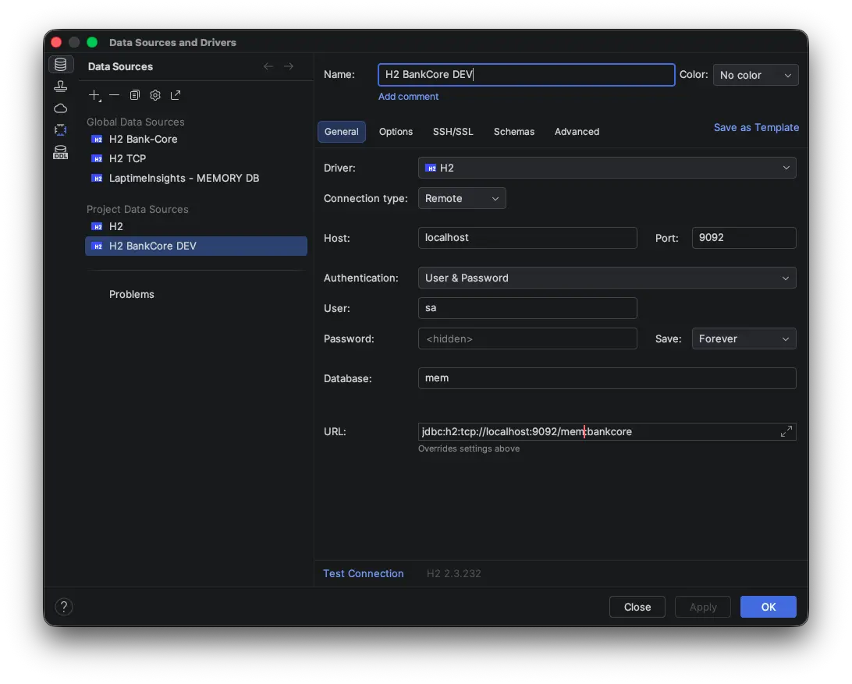
Task: Click the H2 2.3.232 driver version text
Action: point(454,574)
